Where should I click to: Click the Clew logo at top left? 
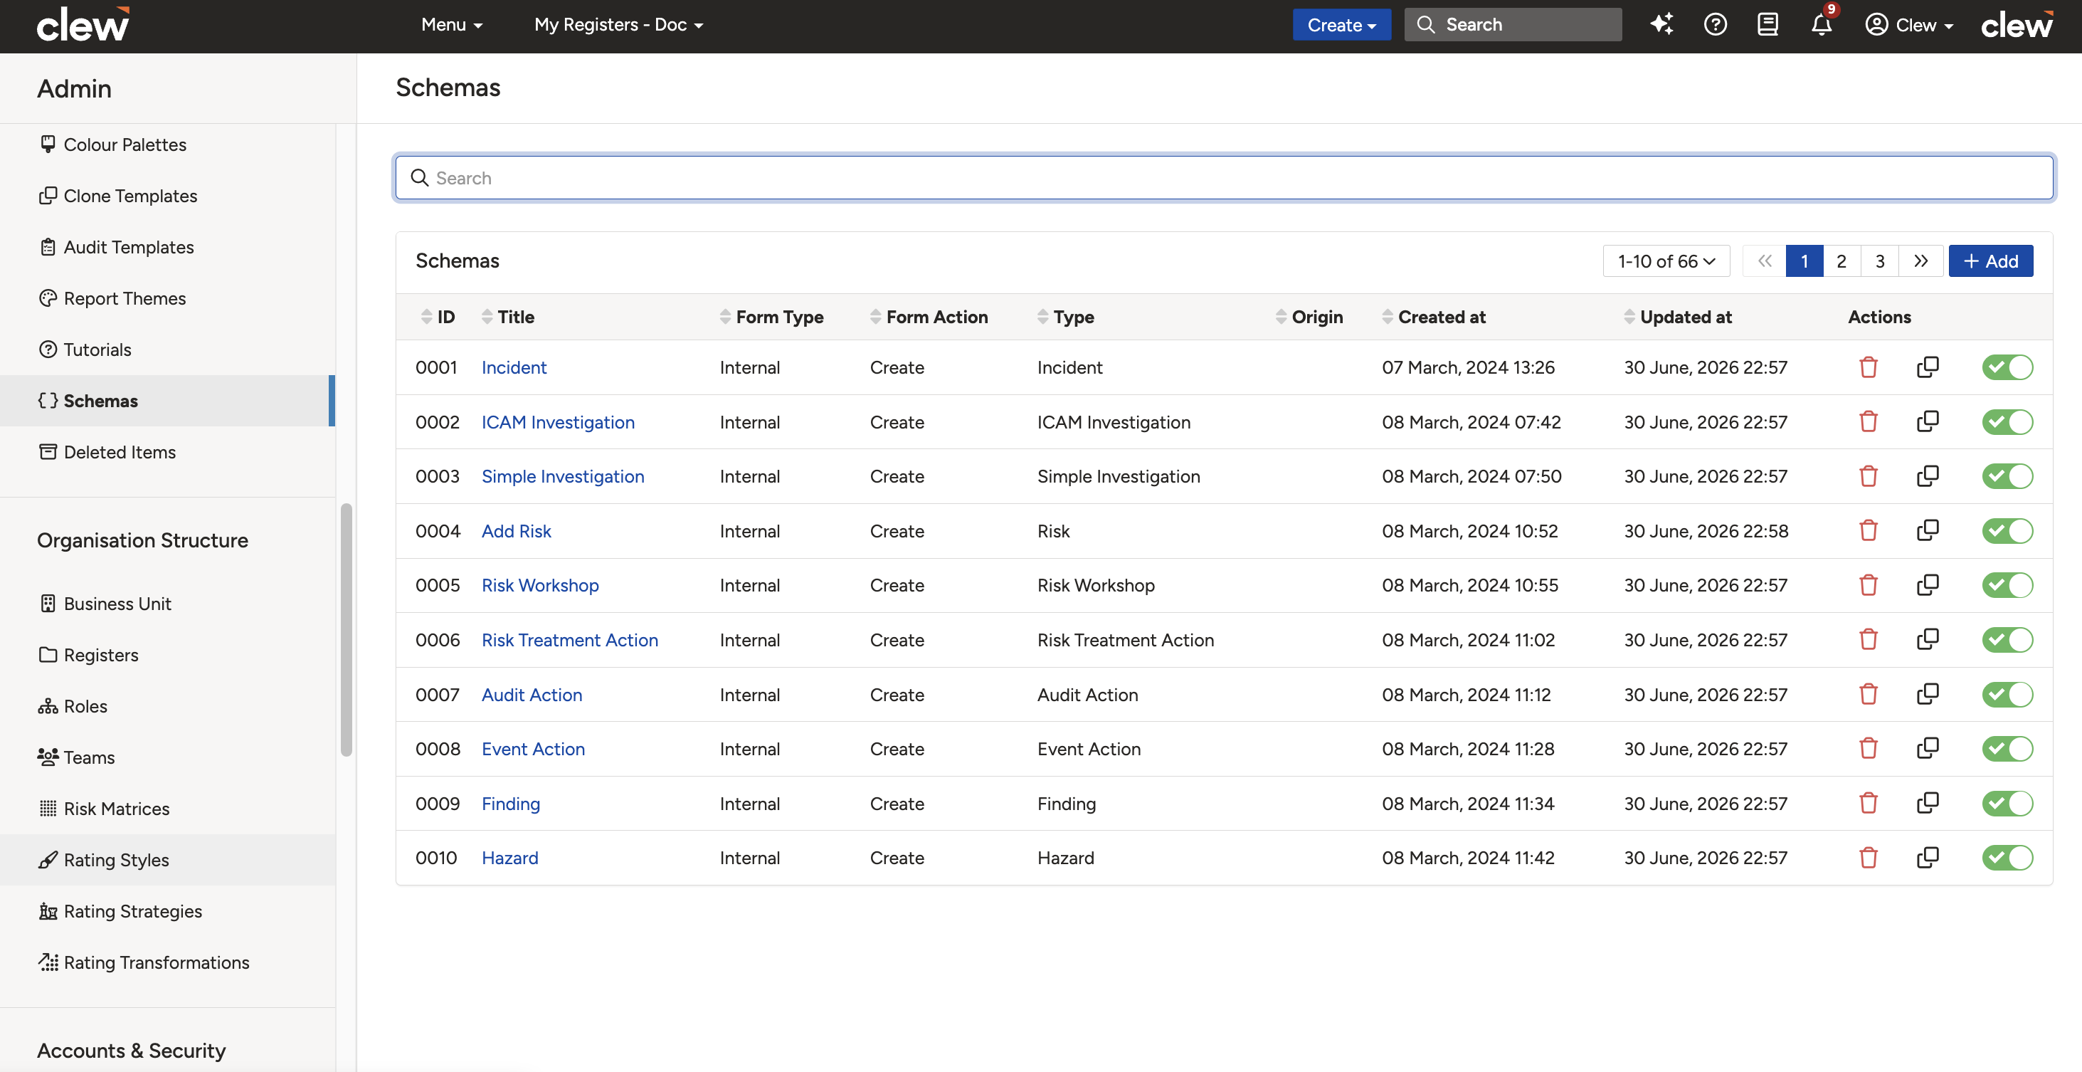83,24
